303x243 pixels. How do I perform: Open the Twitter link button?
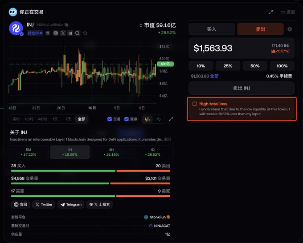click(44, 205)
